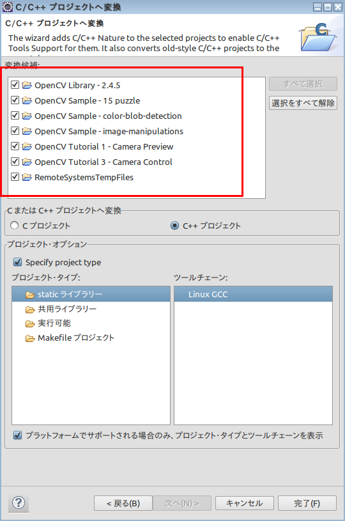The height and width of the screenshot is (521, 345).
Task: Minimize the conversion dialog window
Action: (318, 6)
